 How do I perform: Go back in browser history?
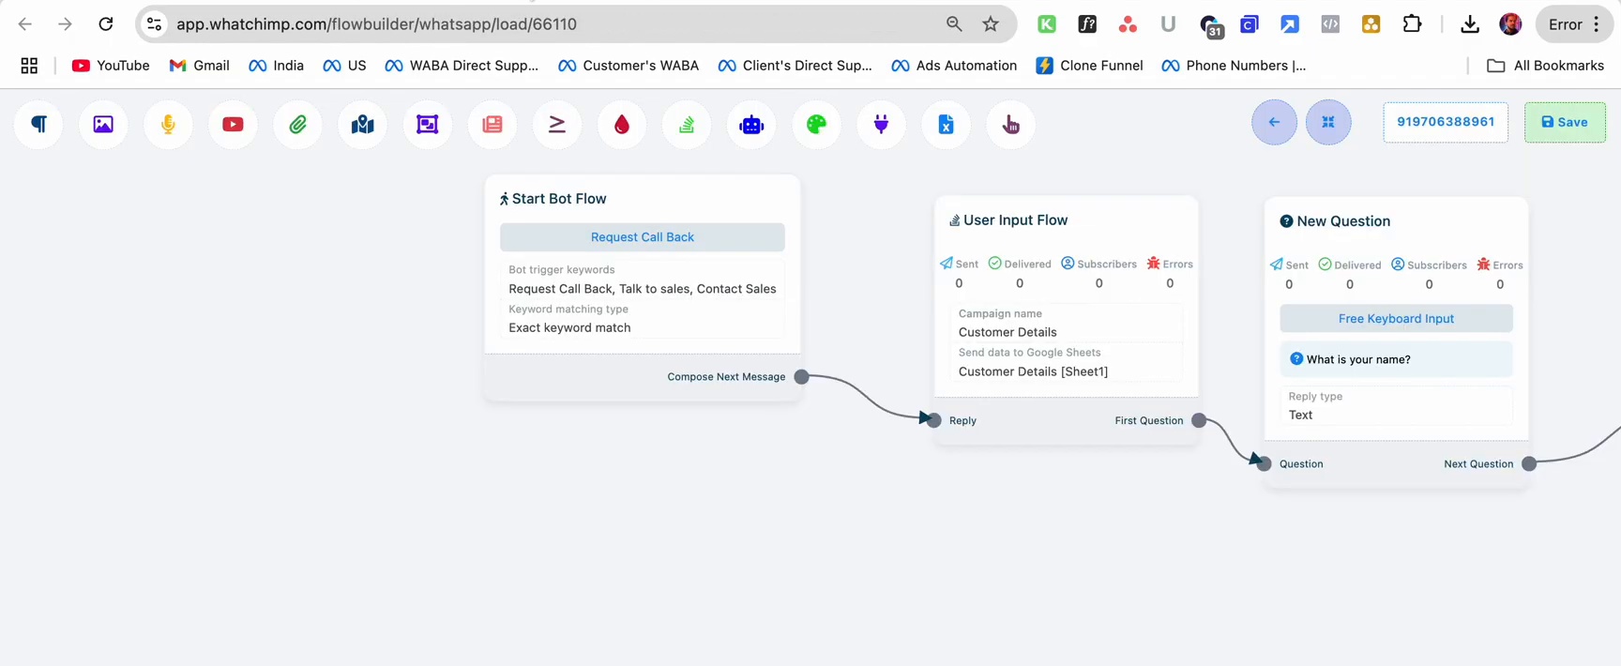[x=25, y=24]
